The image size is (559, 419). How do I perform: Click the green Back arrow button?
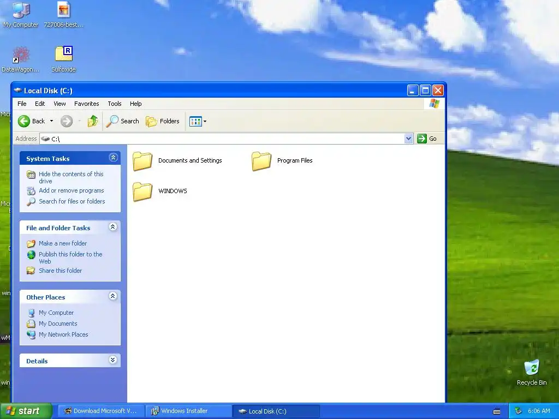point(24,121)
